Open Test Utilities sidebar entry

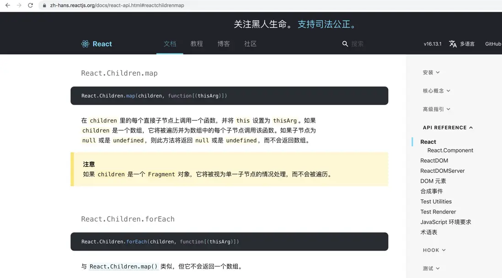pos(436,202)
